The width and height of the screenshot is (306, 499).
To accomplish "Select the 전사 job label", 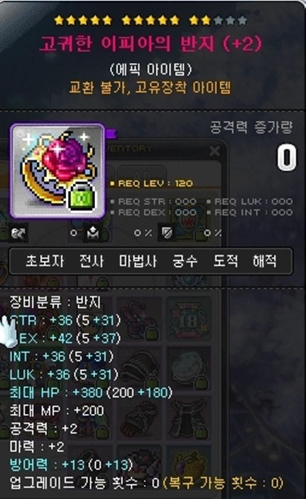I will [91, 261].
